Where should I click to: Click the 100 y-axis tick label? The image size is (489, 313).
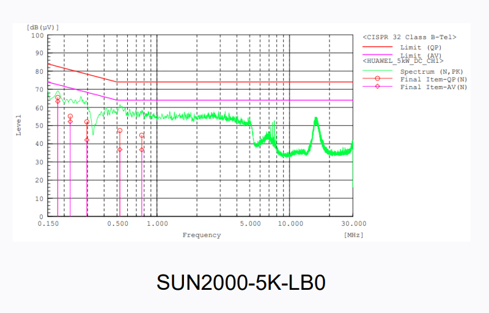coord(37,35)
